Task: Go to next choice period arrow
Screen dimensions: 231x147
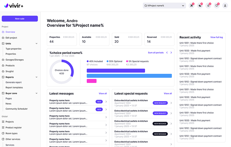Action: [171, 53]
